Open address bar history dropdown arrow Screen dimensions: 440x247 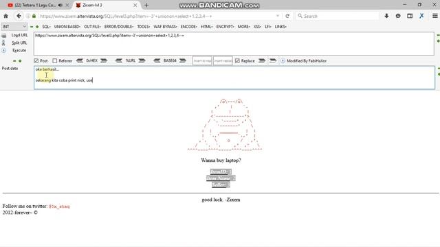click(278, 16)
